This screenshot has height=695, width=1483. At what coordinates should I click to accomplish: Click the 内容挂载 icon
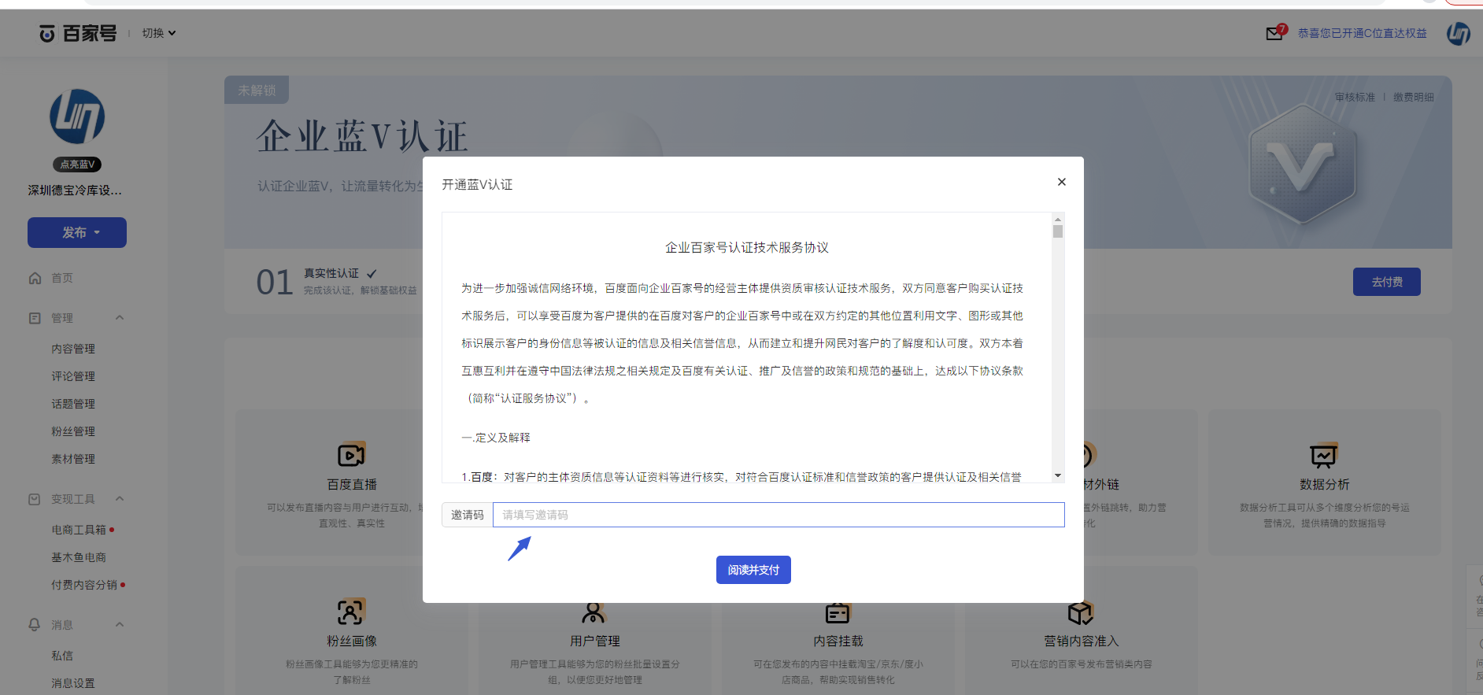coord(838,612)
